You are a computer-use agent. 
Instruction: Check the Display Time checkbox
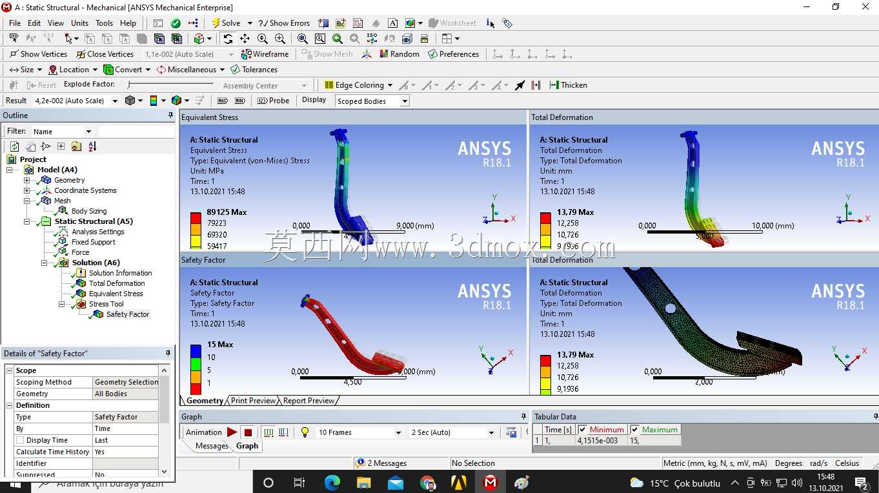[20, 440]
